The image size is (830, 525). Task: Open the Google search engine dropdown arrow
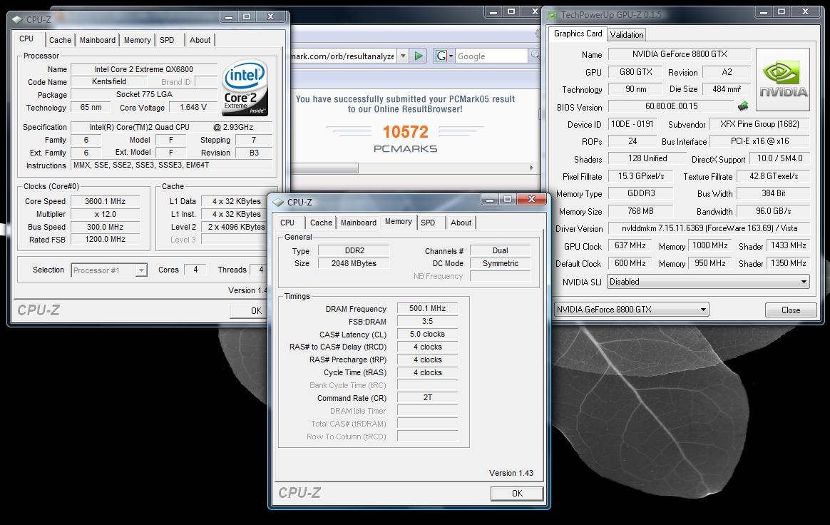451,56
